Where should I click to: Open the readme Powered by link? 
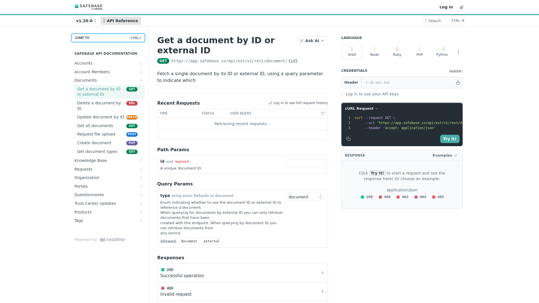click(100, 240)
